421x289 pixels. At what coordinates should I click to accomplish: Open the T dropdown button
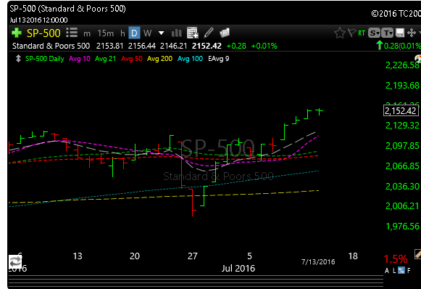(387, 33)
